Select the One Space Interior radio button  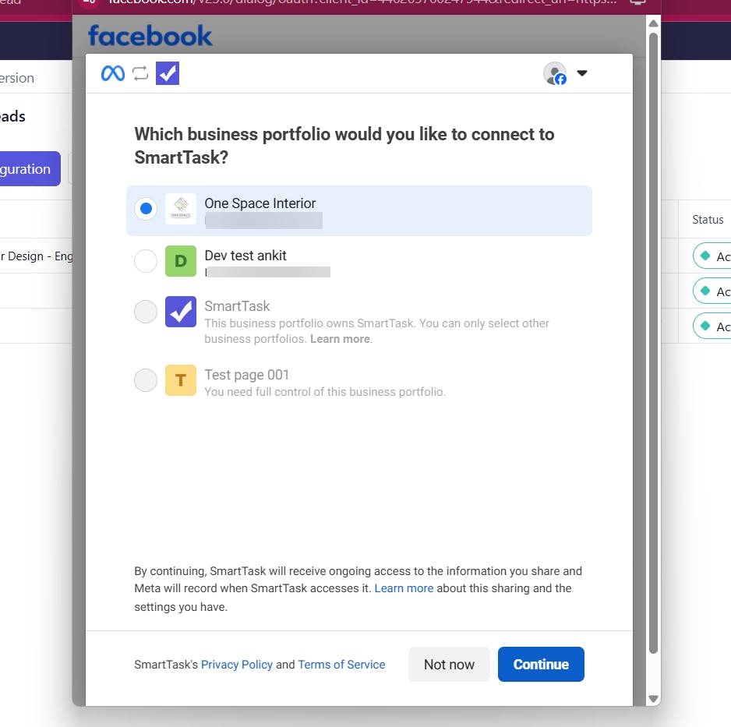146,209
